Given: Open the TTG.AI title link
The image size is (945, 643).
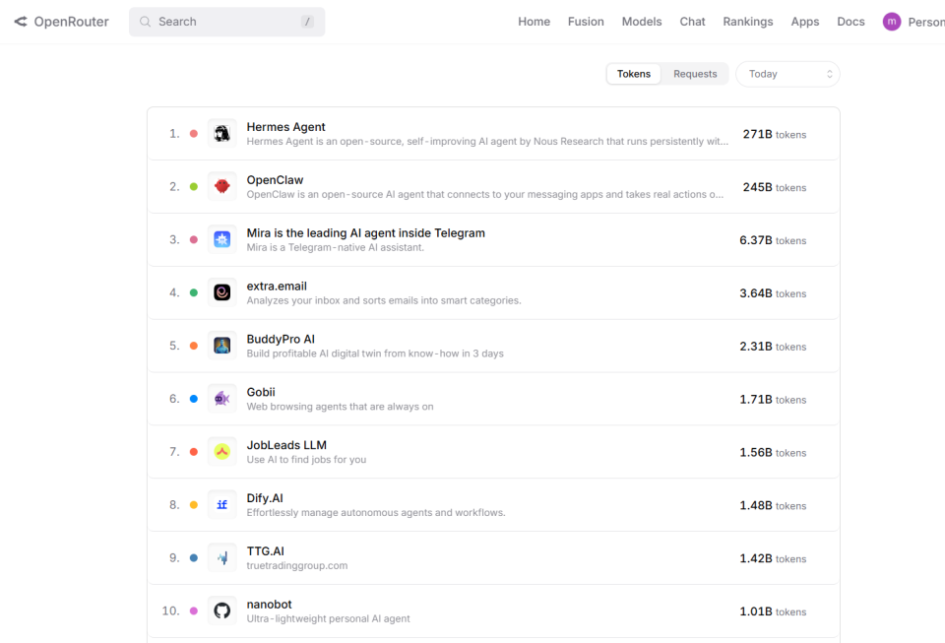Looking at the screenshot, I should pyautogui.click(x=265, y=551).
